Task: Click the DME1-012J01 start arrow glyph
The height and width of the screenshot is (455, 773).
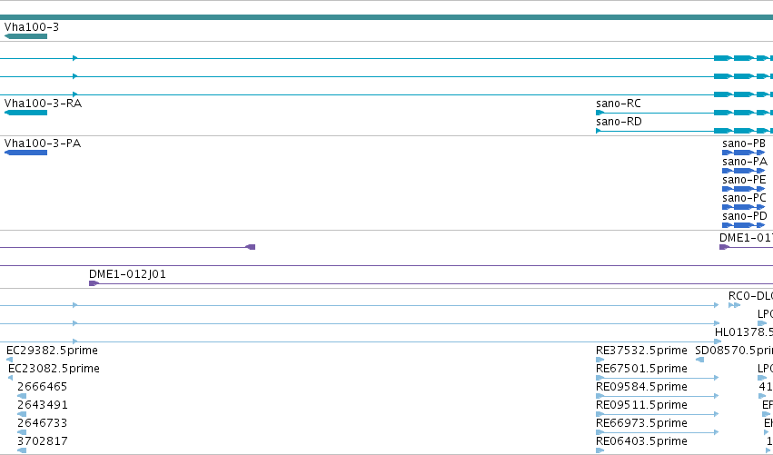Action: pyautogui.click(x=94, y=283)
